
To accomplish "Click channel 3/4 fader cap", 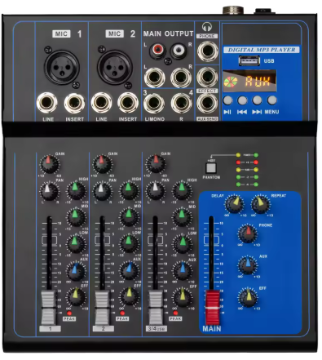I will click(x=156, y=308).
